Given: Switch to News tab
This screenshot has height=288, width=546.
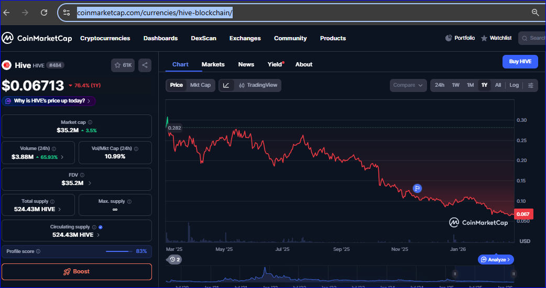Looking at the screenshot, I should pyautogui.click(x=246, y=64).
